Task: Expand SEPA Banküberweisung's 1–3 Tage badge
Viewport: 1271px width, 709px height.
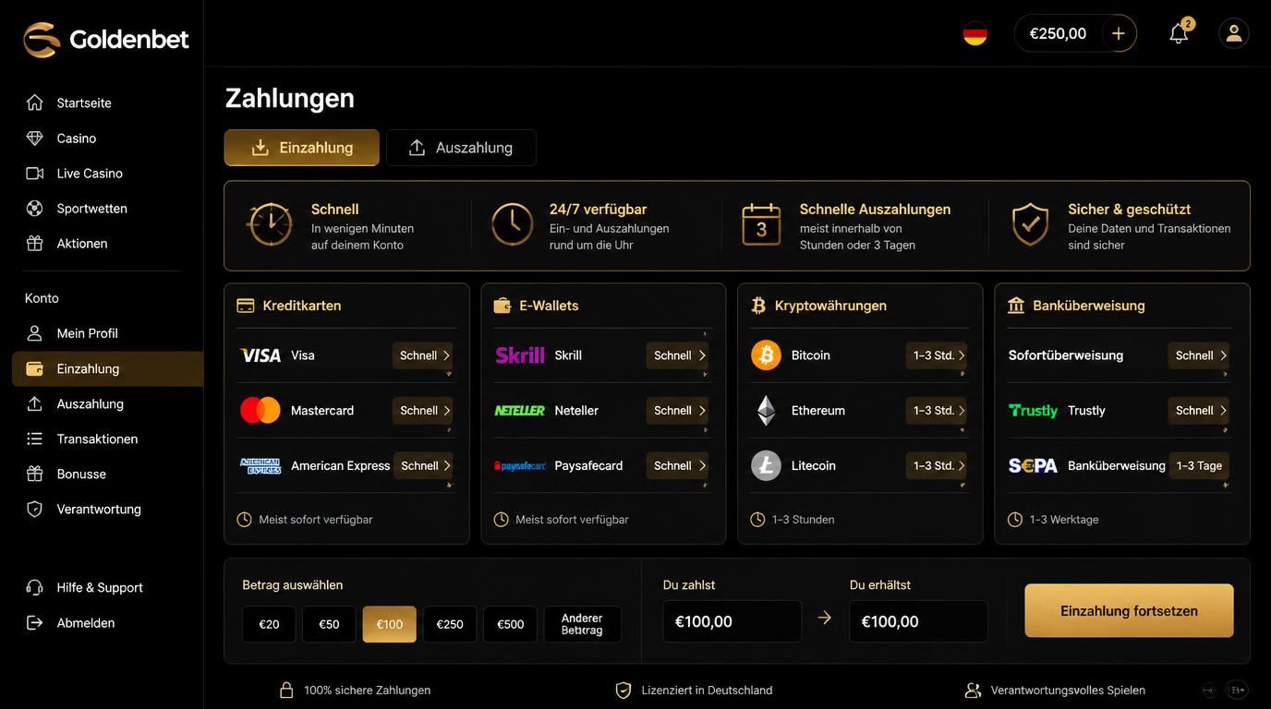Action: click(x=1199, y=465)
